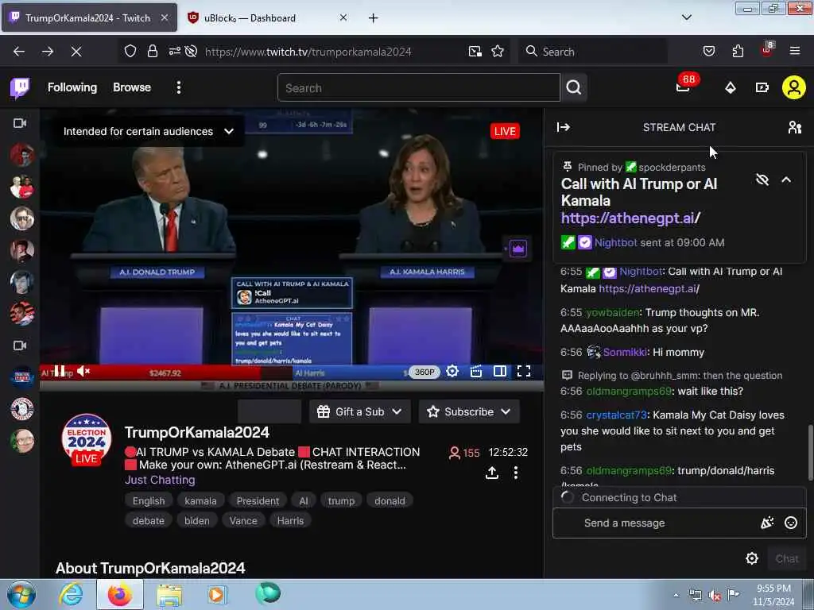Open the Following tab
This screenshot has width=814, height=610.
(x=72, y=87)
